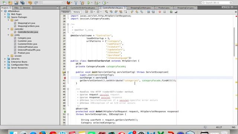Select the Firefox browser icon in toolbar
Image resolution: width=238 pixels, height=134 pixels.
point(68,3)
